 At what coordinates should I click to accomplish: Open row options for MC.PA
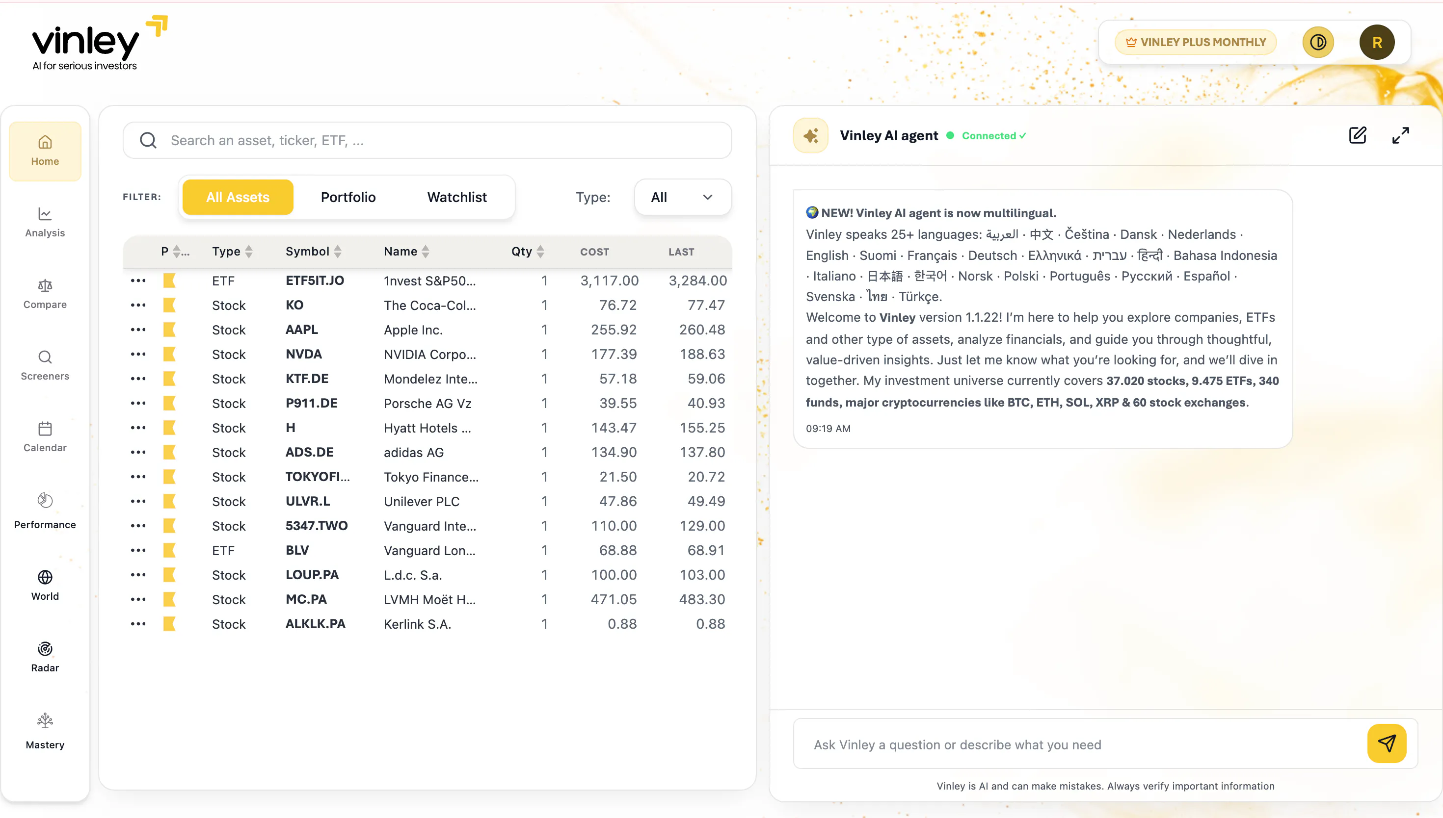(138, 599)
